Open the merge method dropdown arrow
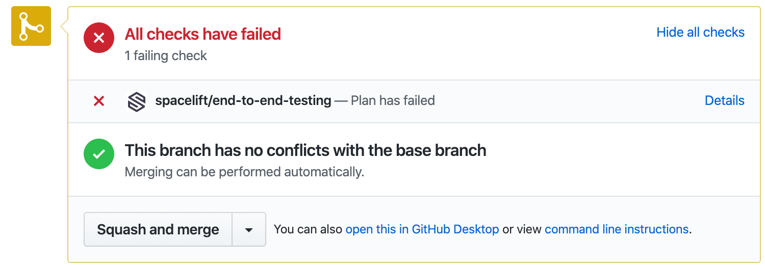The height and width of the screenshot is (266, 765). [x=249, y=230]
